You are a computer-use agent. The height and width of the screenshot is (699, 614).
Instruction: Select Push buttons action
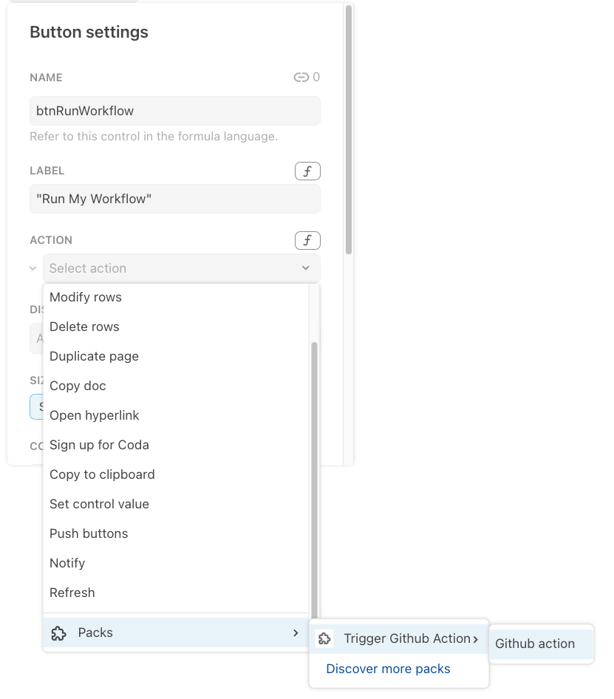coord(89,533)
